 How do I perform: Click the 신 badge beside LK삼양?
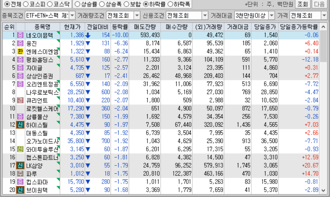point(20,165)
